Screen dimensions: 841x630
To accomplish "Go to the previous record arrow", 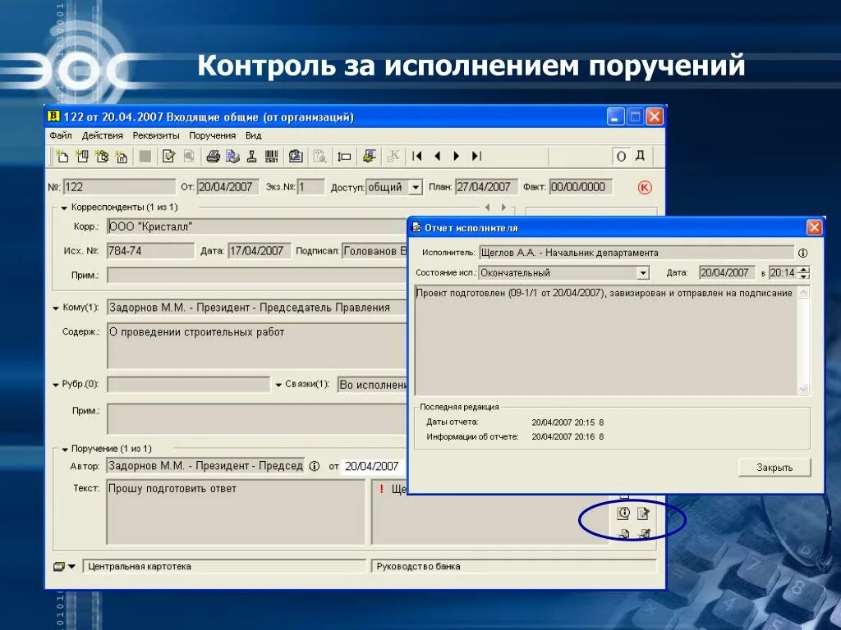I will [437, 156].
